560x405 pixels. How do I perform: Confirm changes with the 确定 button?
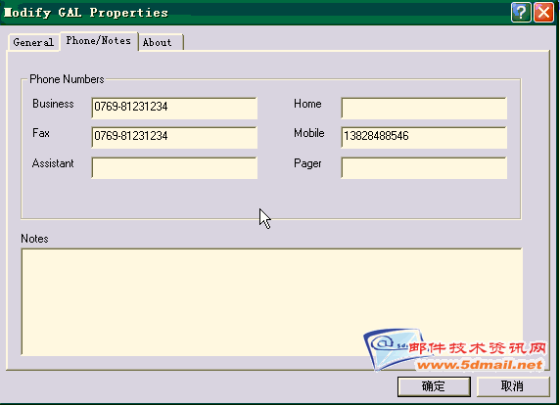[434, 386]
